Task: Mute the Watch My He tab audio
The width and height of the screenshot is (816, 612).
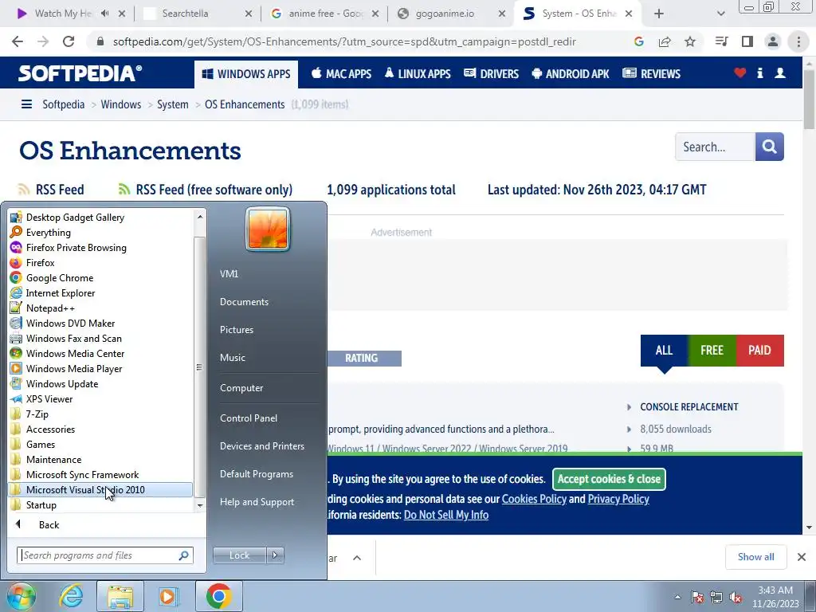Action: pyautogui.click(x=104, y=14)
